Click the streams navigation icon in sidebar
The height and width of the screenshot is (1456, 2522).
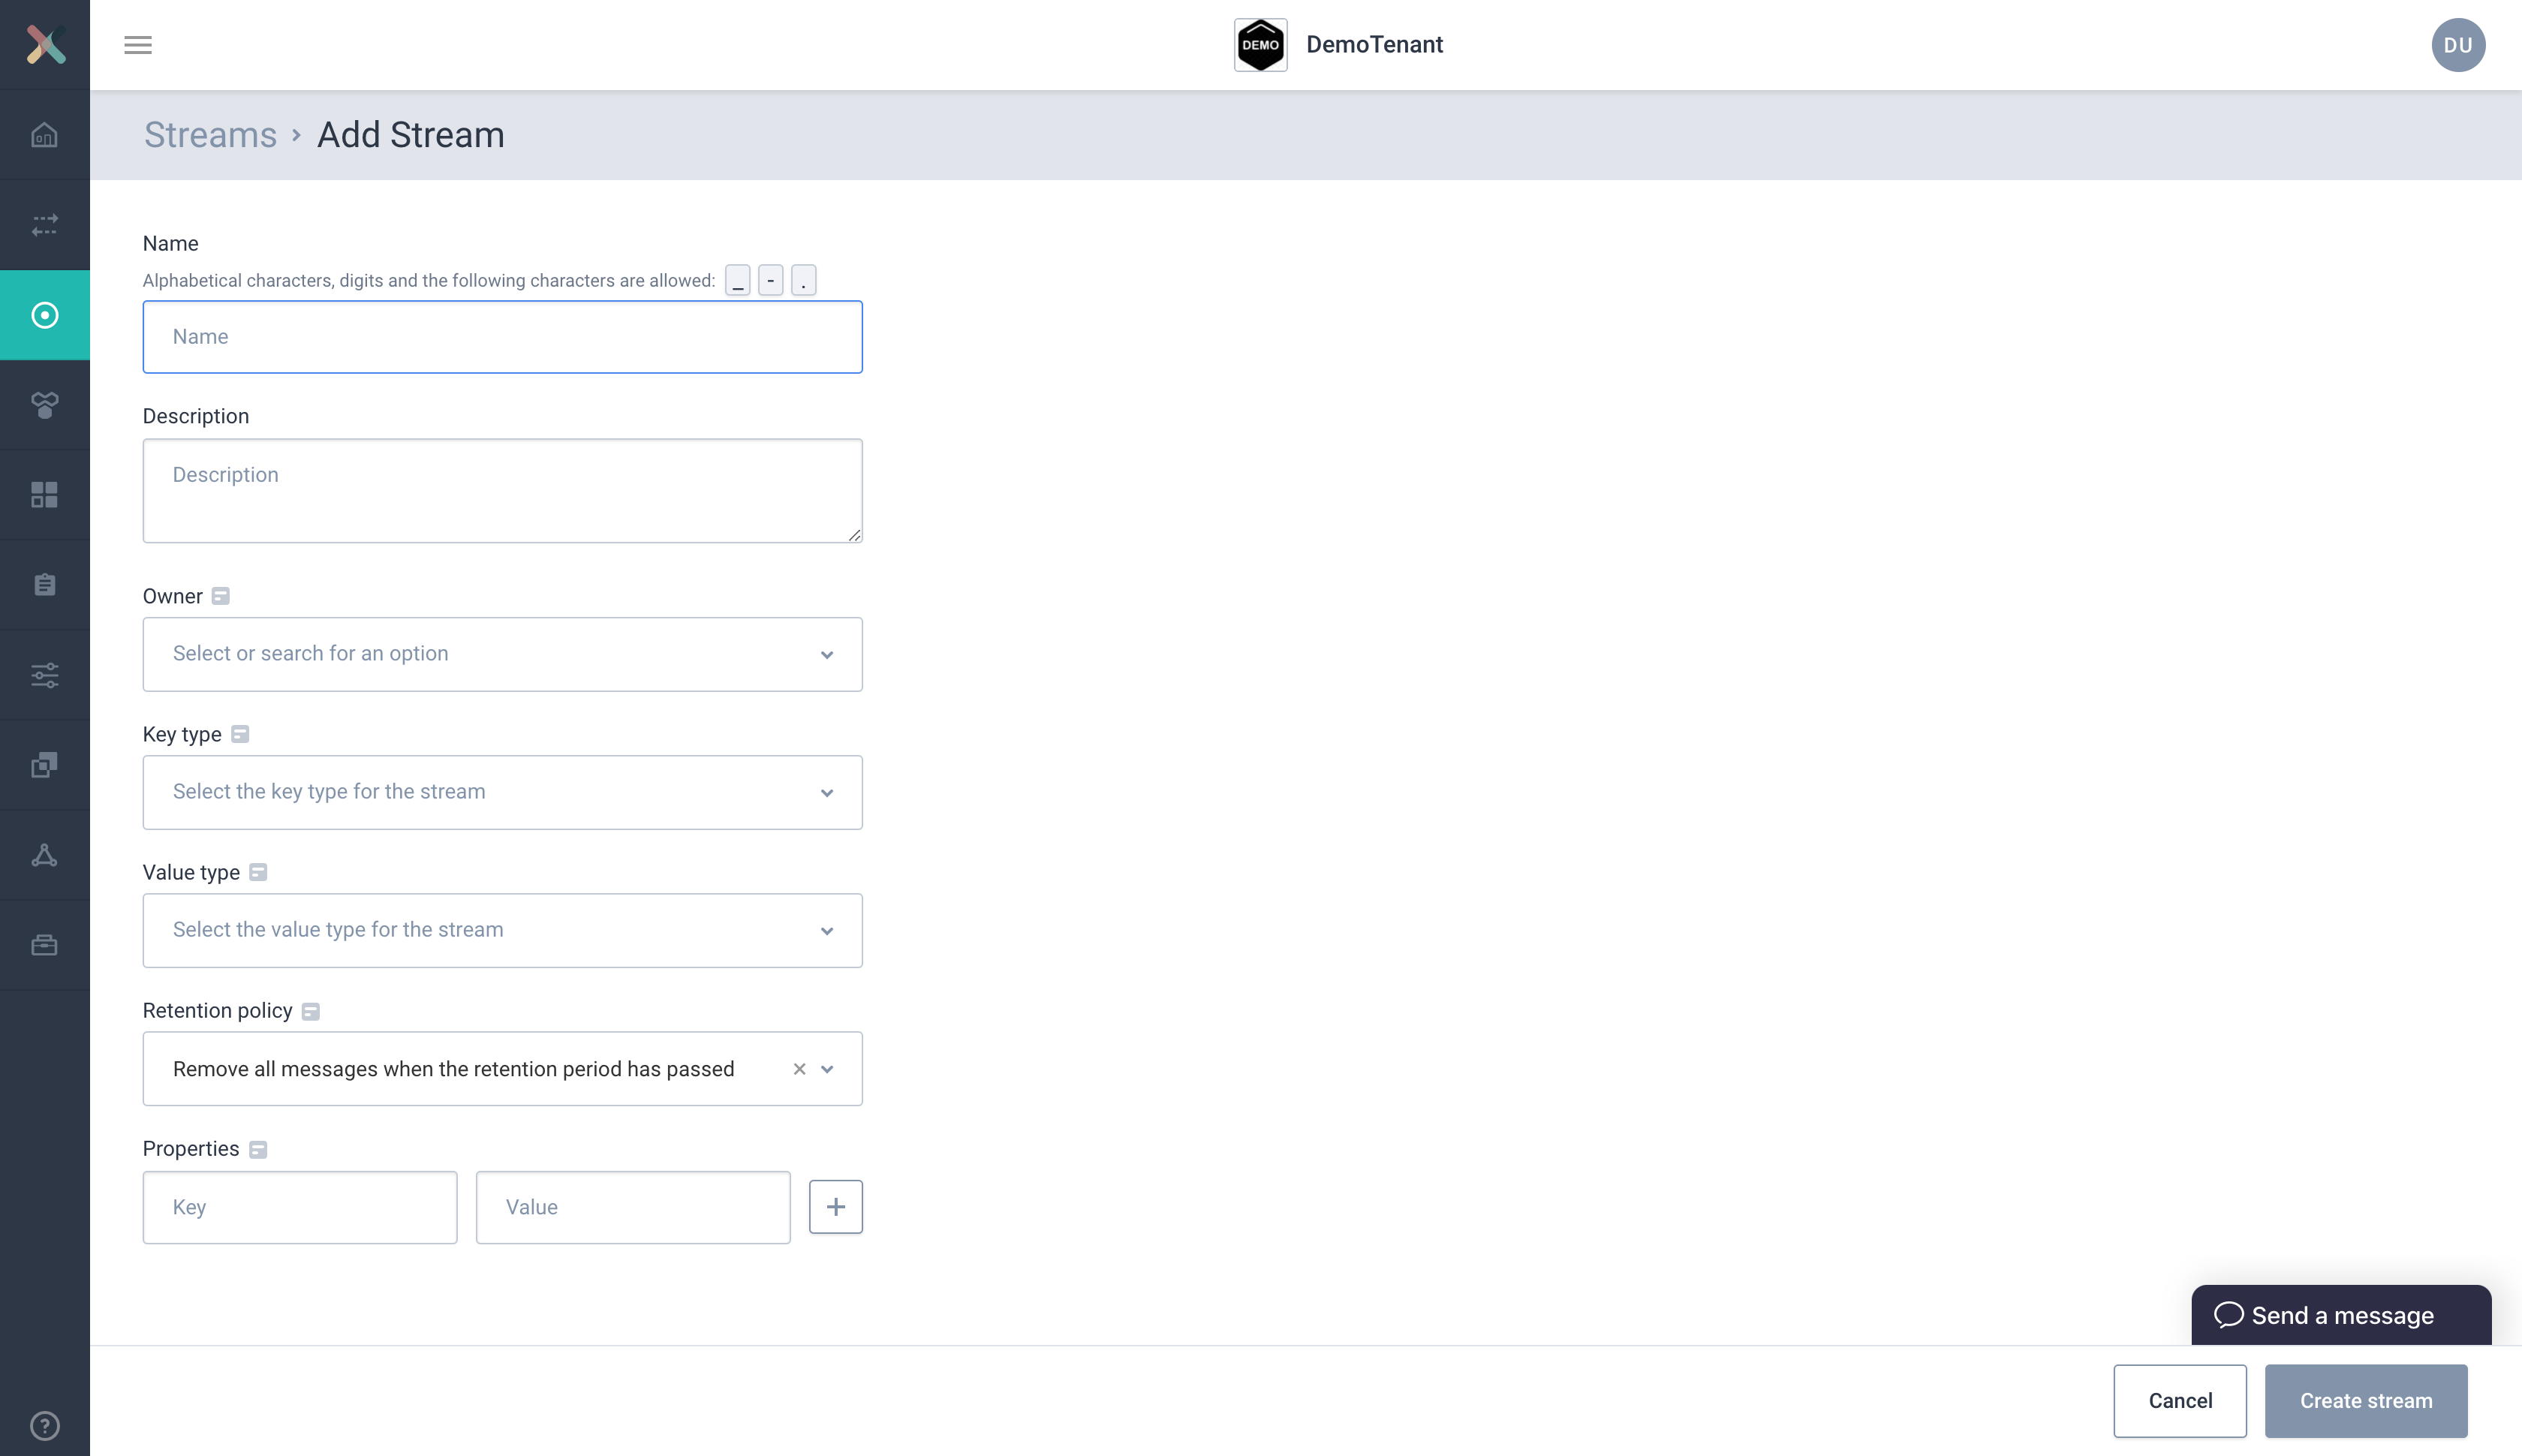coord(45,314)
